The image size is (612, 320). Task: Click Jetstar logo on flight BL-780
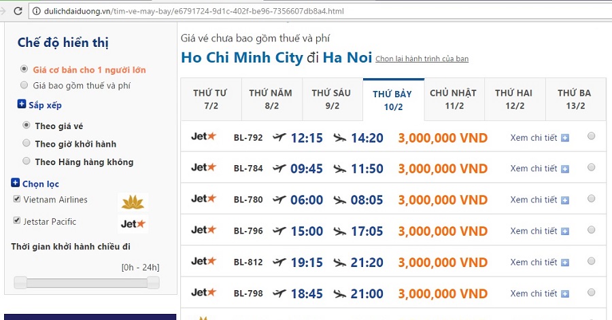pos(203,198)
